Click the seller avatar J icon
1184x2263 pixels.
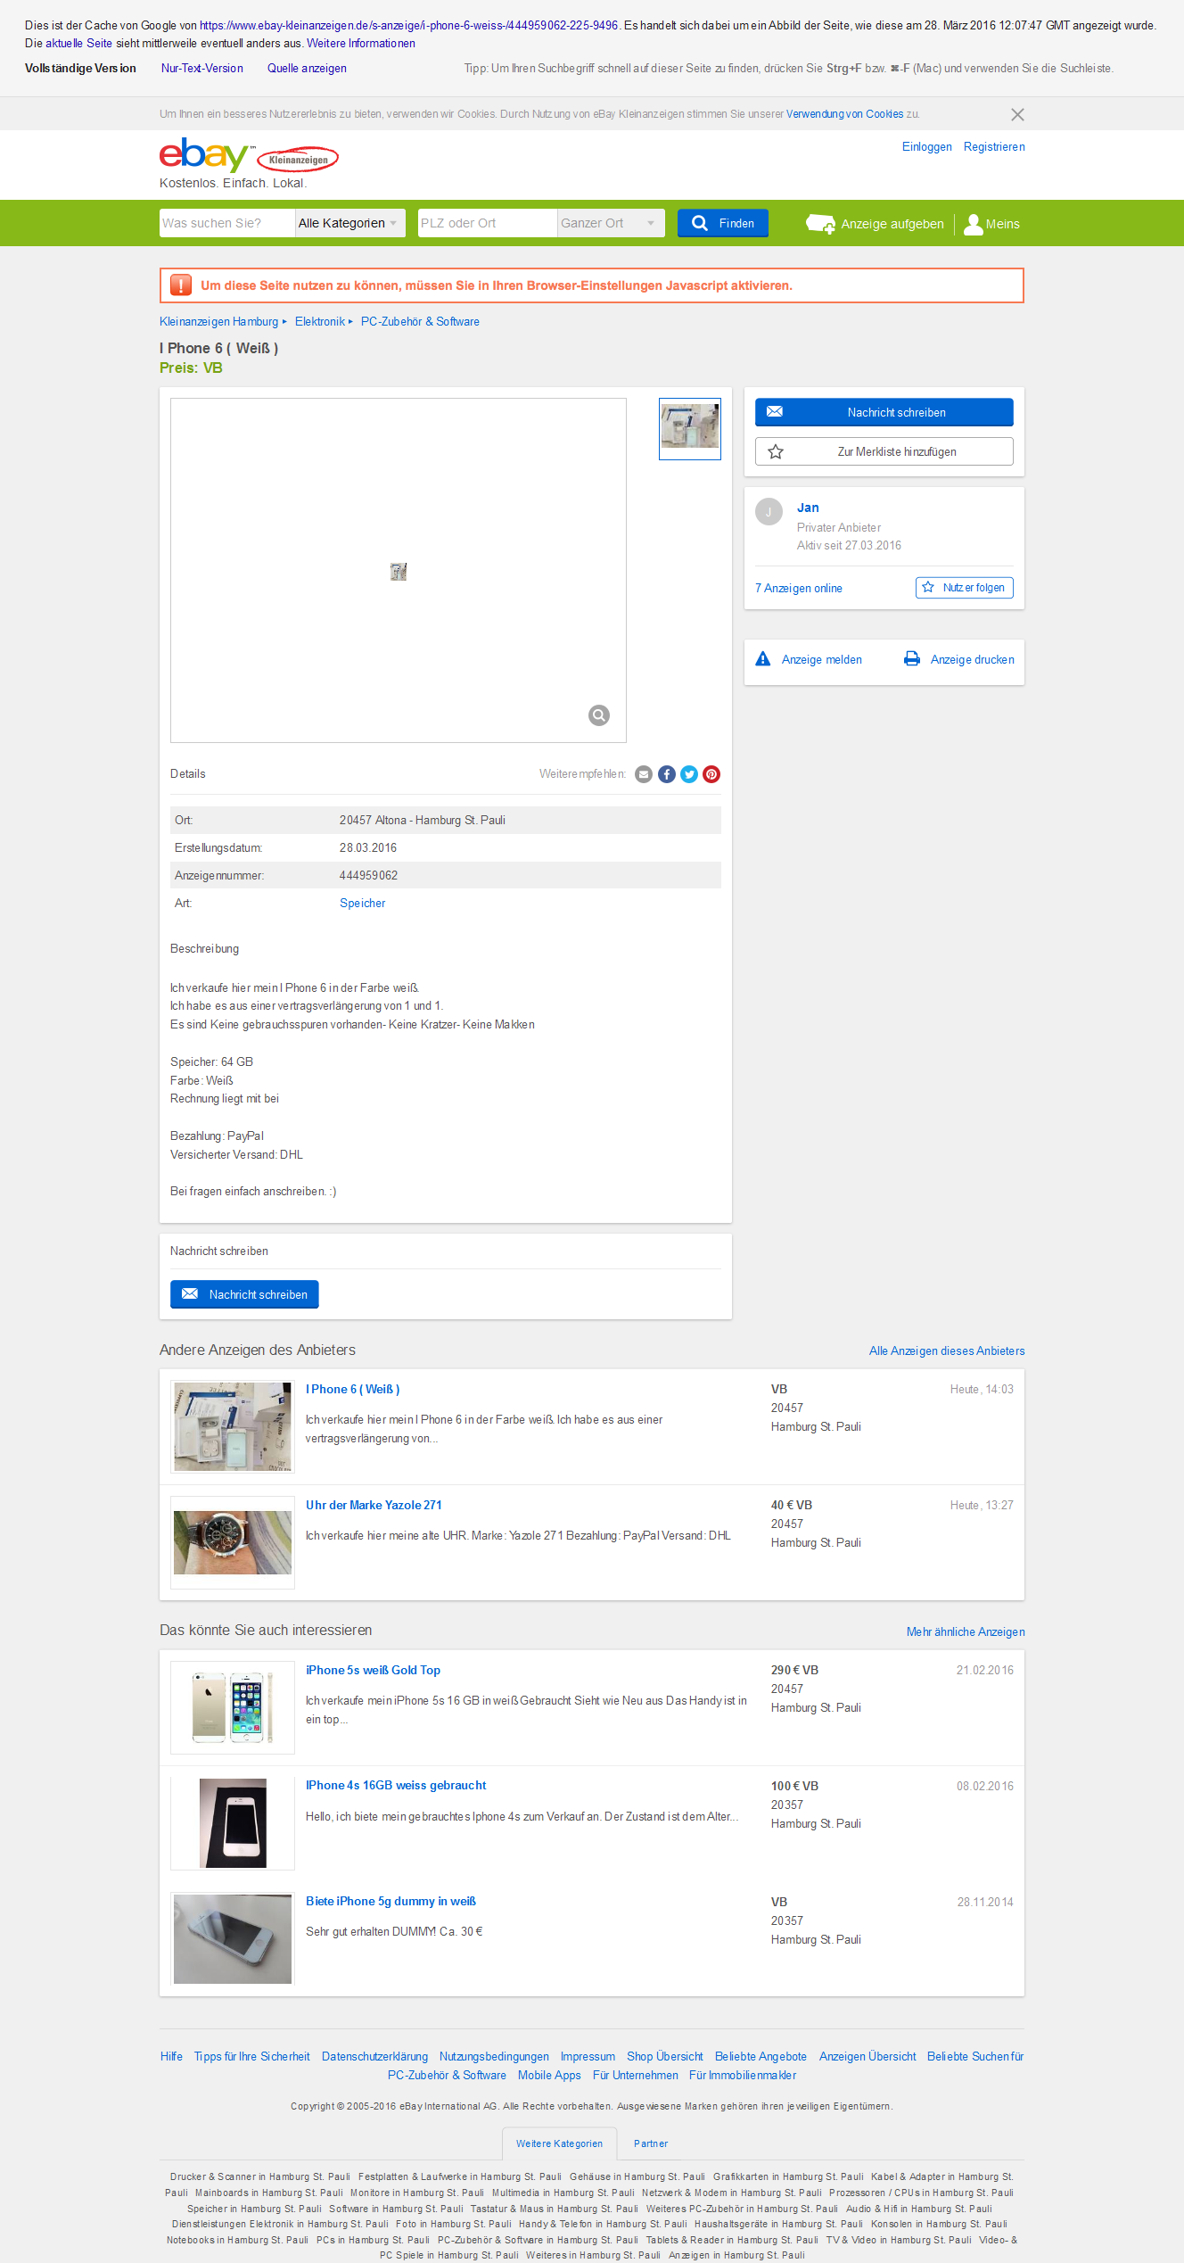coord(769,512)
